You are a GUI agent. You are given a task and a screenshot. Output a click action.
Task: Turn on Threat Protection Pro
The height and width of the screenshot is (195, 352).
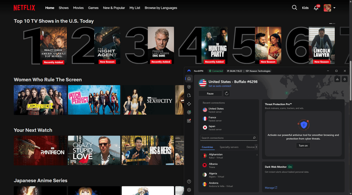pos(303,146)
